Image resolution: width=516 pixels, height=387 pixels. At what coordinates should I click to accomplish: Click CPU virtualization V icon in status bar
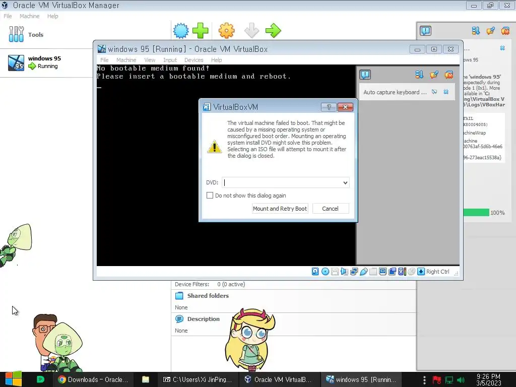402,272
